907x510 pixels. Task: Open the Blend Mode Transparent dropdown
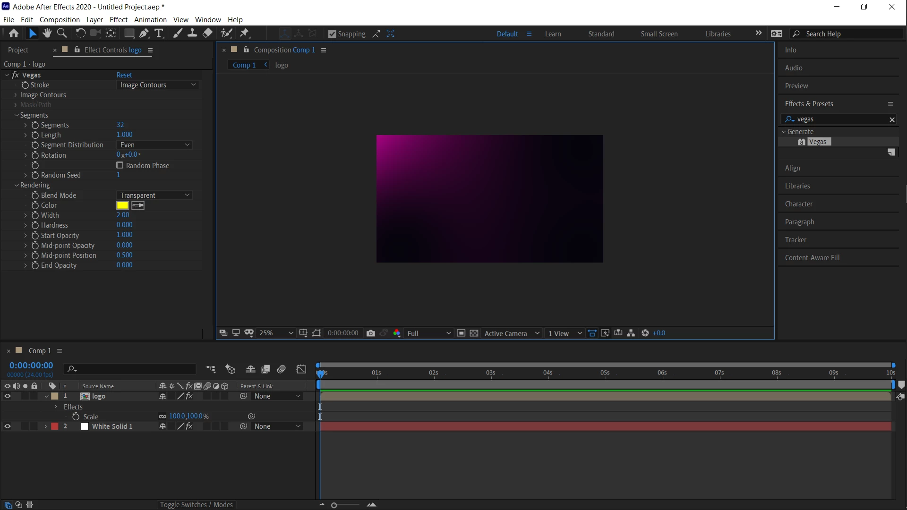[x=154, y=195]
